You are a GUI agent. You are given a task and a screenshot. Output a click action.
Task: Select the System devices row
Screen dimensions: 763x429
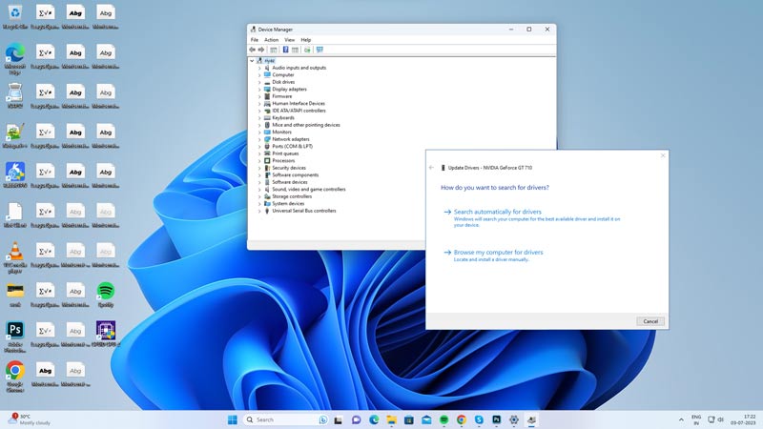(x=288, y=204)
